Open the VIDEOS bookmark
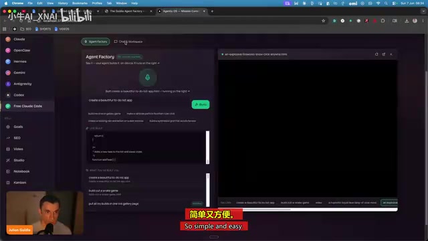The image size is (428, 241). (x=62, y=29)
